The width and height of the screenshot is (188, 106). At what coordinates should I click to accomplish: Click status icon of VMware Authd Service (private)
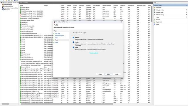(x=21, y=34)
